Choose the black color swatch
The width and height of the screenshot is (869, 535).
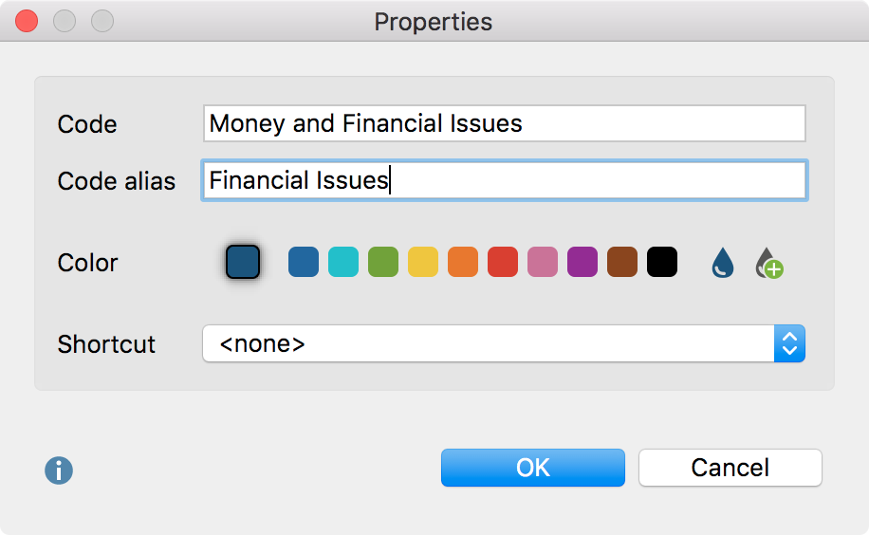point(662,262)
